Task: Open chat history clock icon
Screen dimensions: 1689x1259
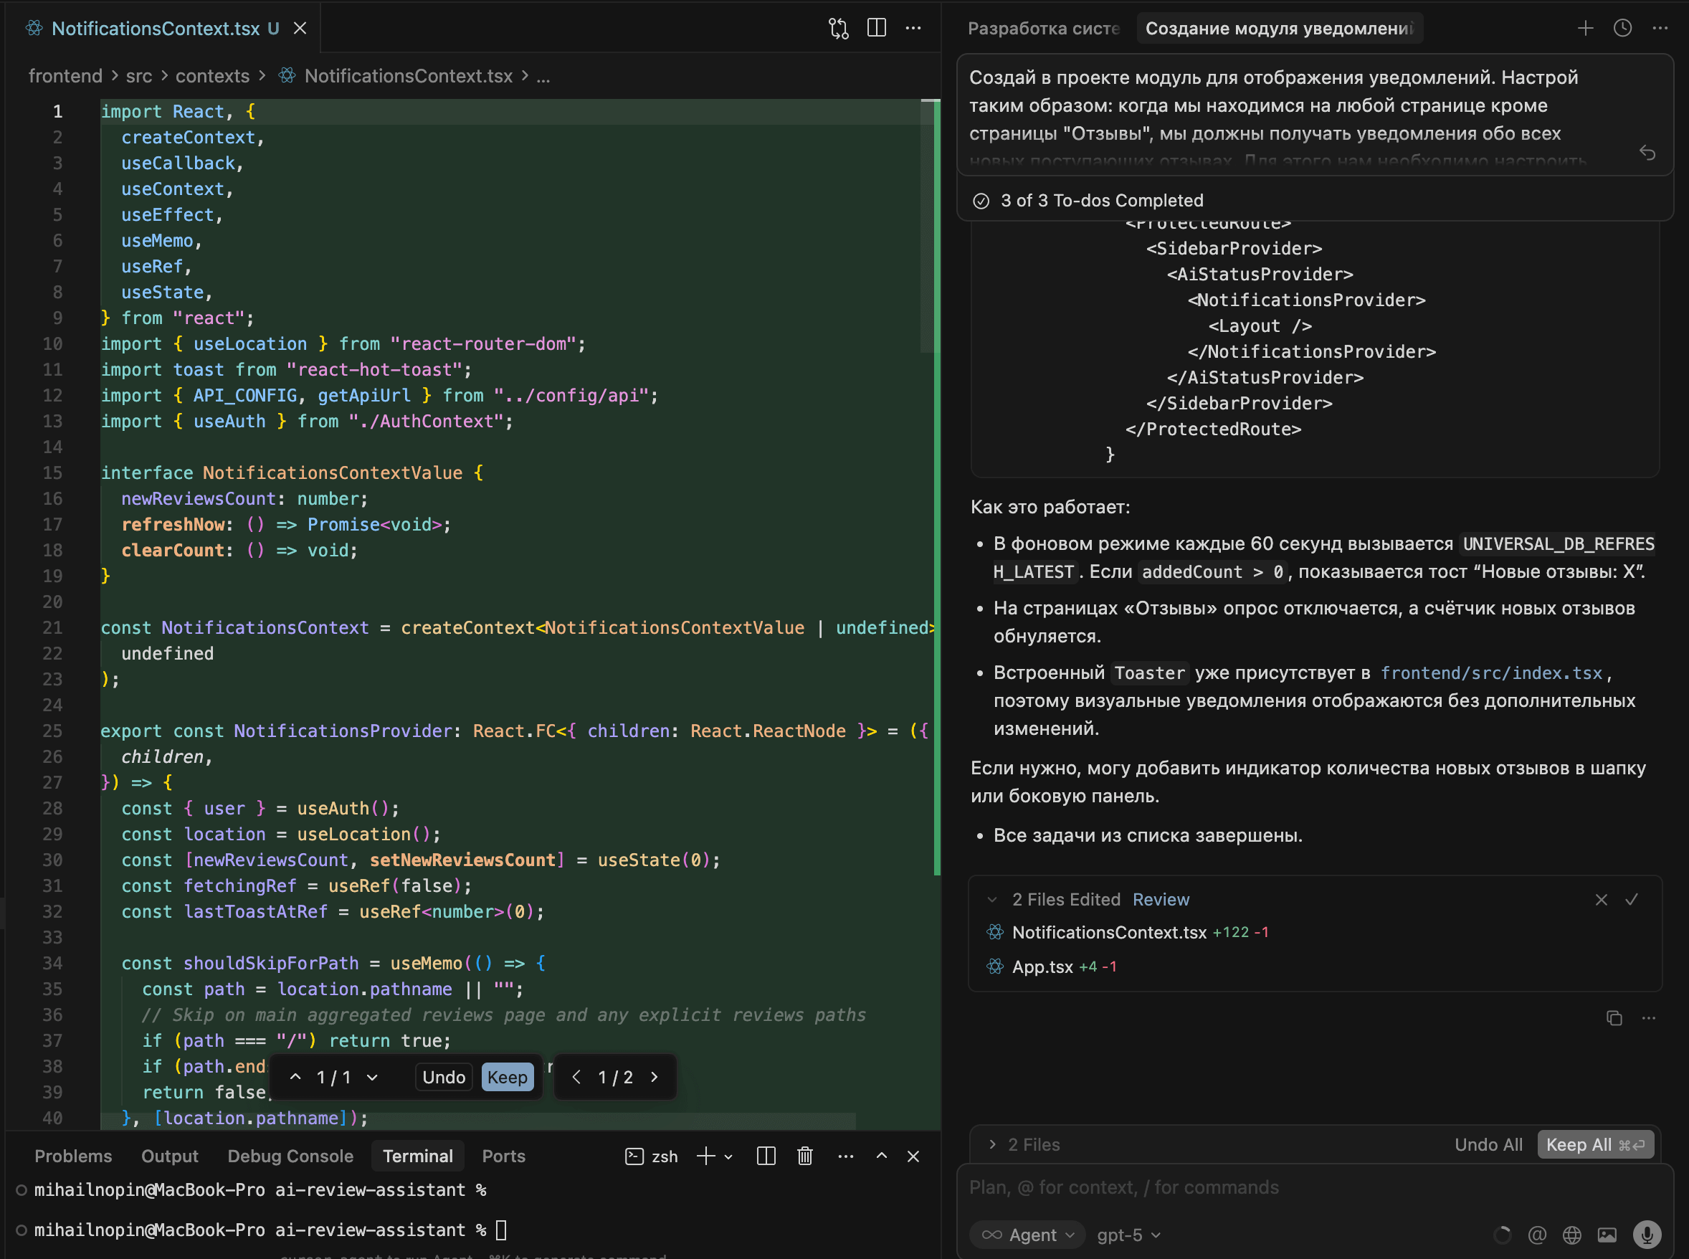Action: [x=1622, y=29]
